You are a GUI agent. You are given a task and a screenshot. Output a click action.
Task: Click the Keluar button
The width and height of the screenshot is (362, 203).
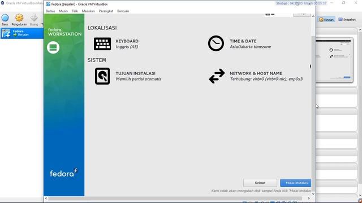tap(260, 183)
